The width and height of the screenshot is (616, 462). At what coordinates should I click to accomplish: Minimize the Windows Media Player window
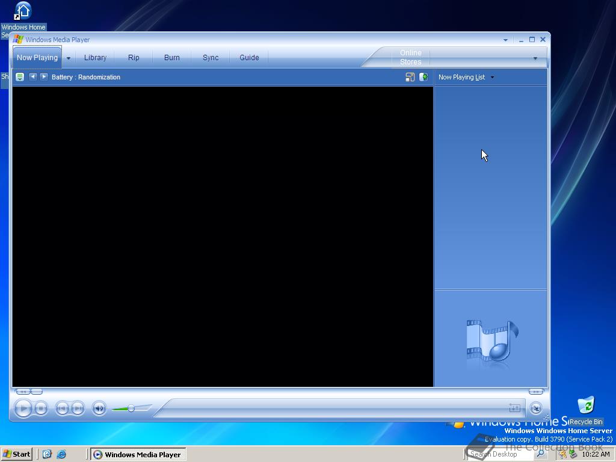(x=521, y=40)
